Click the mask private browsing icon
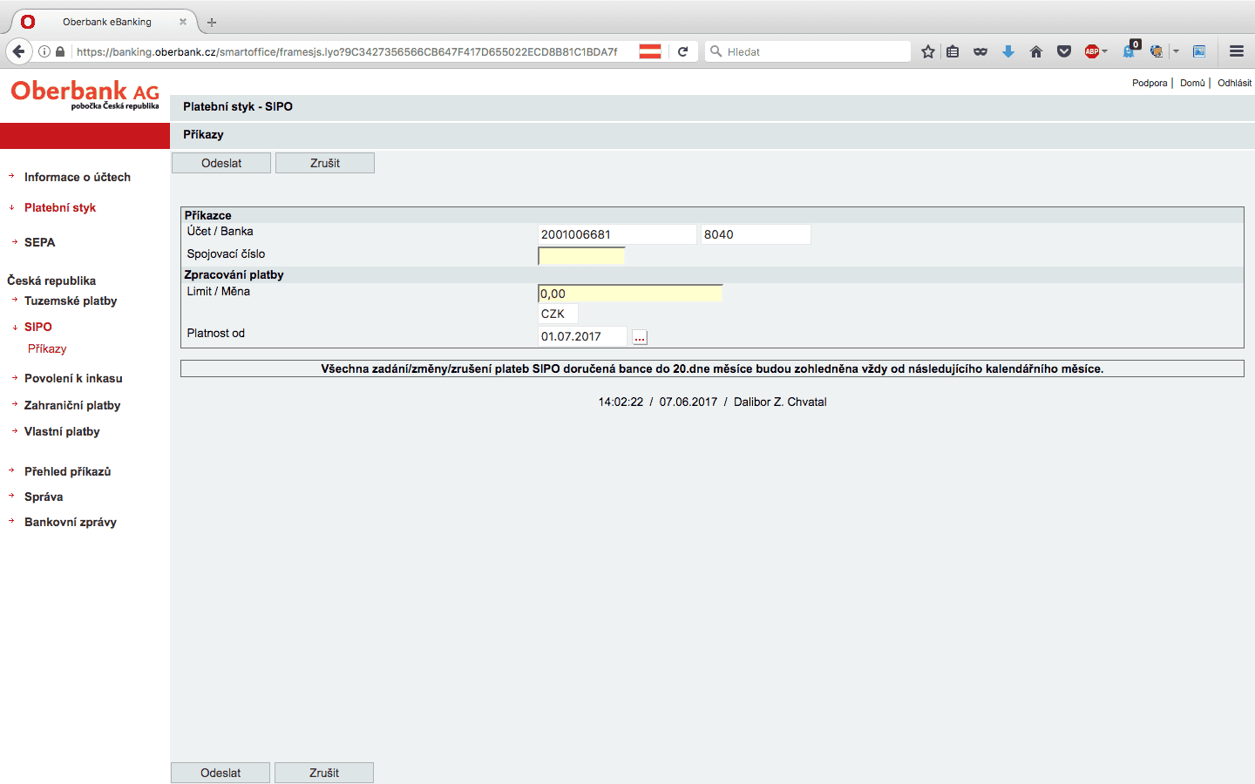Image resolution: width=1255 pixels, height=784 pixels. click(980, 51)
